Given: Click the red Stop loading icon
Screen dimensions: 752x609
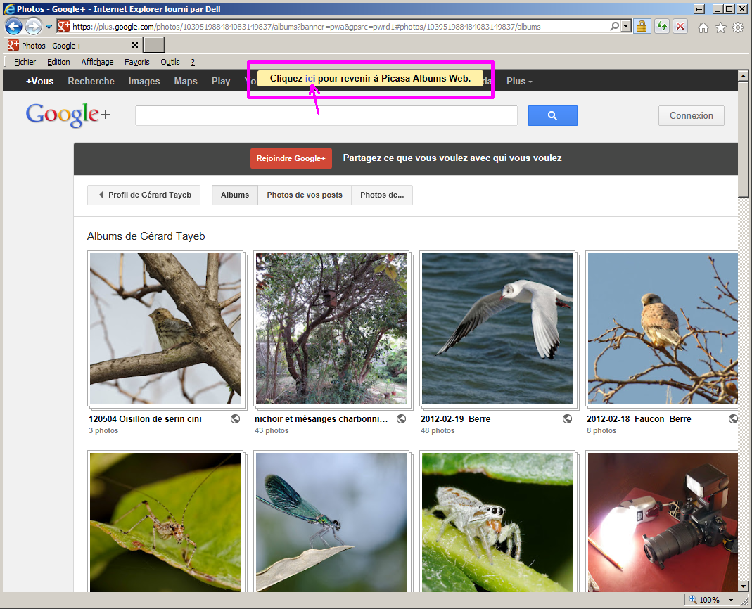Looking at the screenshot, I should 680,27.
